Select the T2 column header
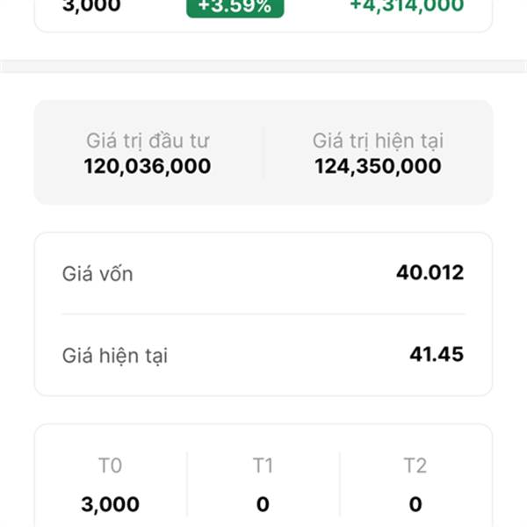This screenshot has width=527, height=527. [415, 466]
